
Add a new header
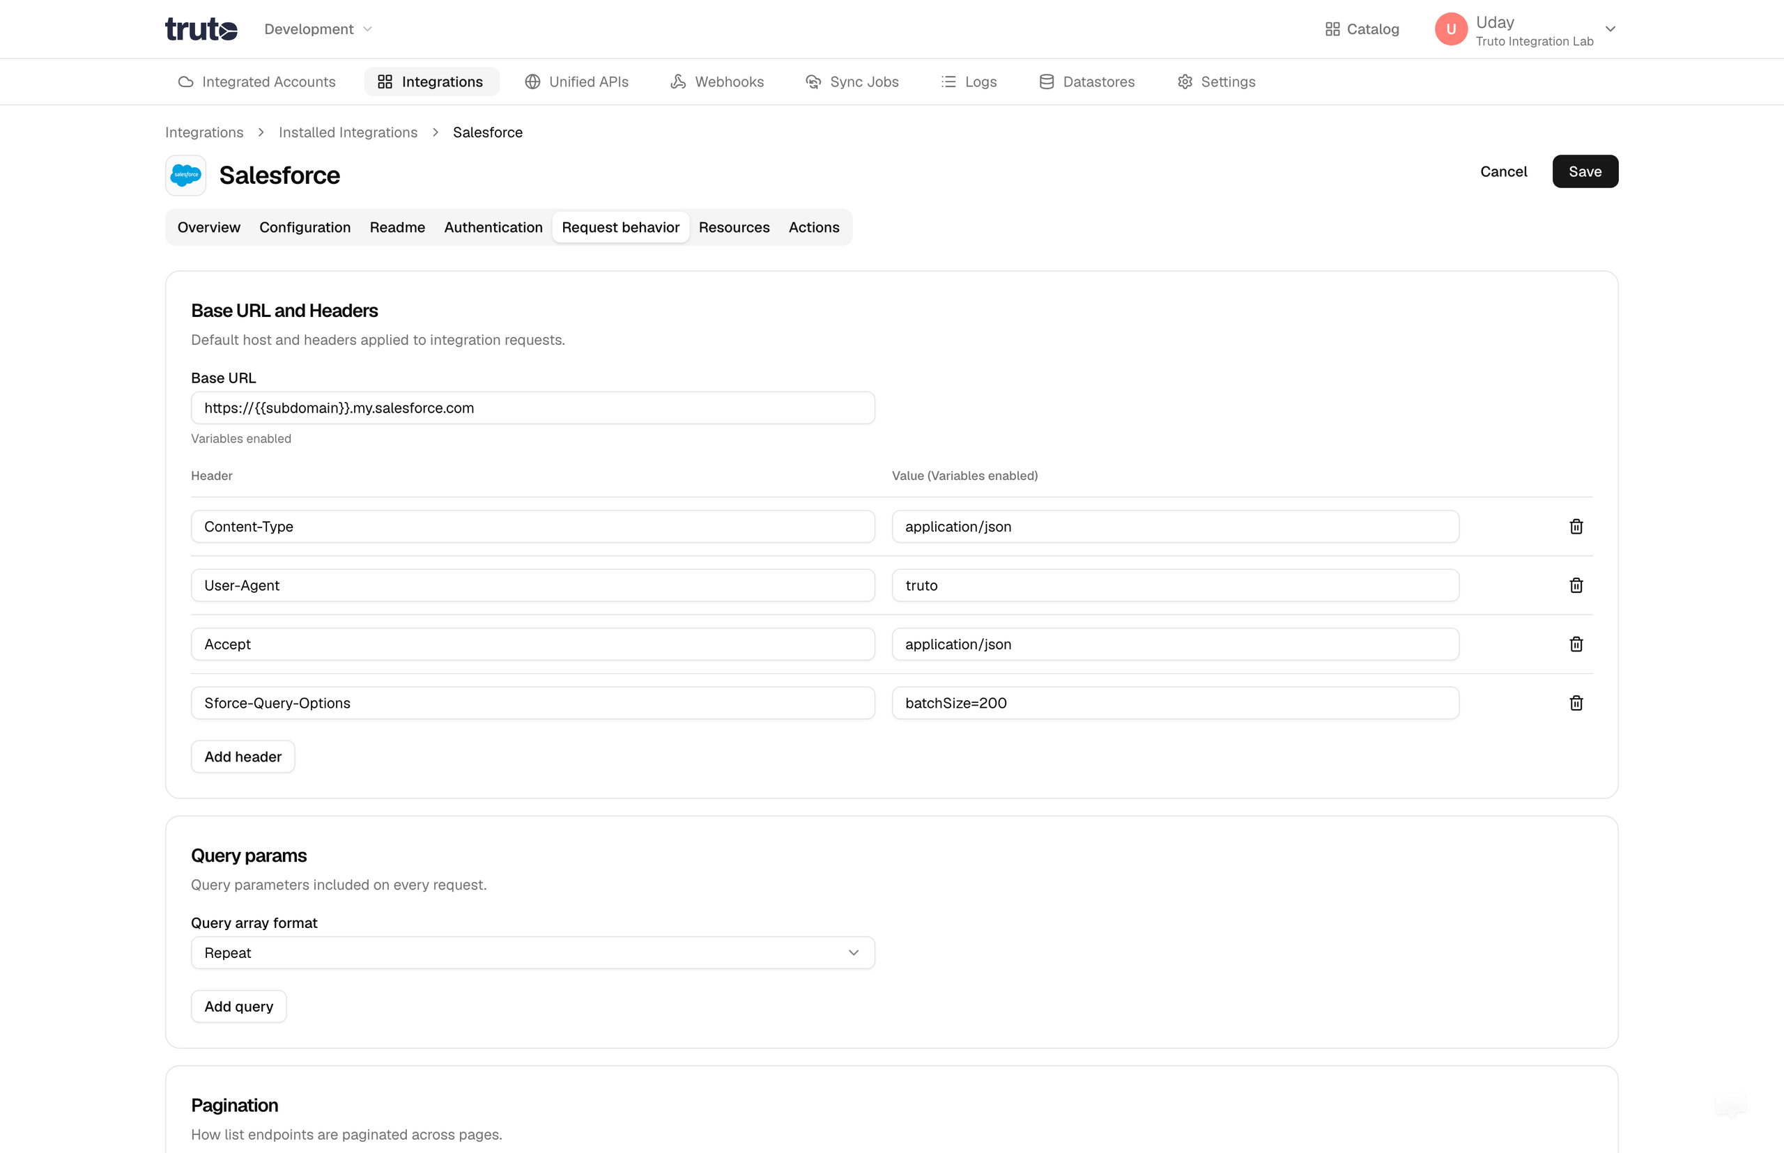coord(243,757)
